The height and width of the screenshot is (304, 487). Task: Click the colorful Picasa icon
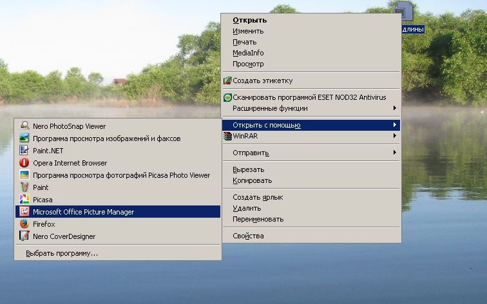[24, 200]
